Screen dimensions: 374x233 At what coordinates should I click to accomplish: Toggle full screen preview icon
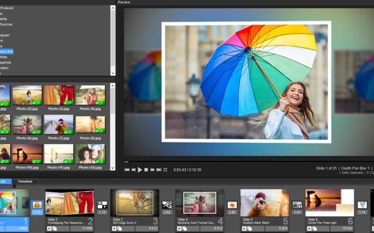165,170
